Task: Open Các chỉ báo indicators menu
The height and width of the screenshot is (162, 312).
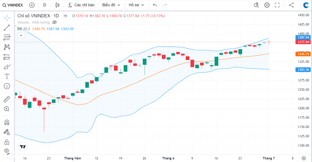Action: pyautogui.click(x=81, y=5)
